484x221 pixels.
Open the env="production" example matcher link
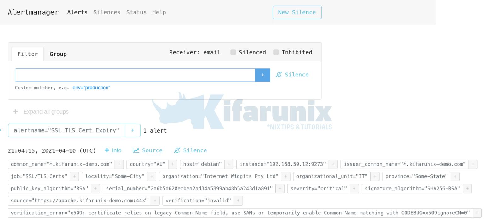click(91, 88)
